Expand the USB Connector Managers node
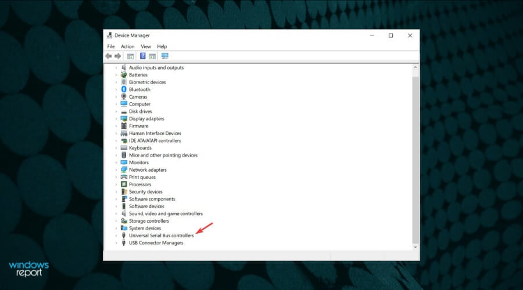The height and width of the screenshot is (290, 523). (116, 243)
